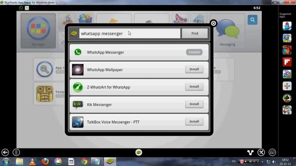Image resolution: width=296 pixels, height=166 pixels.
Task: Open File Explorer from taskbar
Action: coord(19,162)
